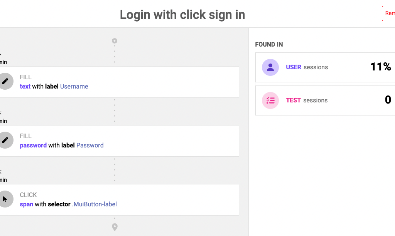Click the purple USER text

click(294, 67)
